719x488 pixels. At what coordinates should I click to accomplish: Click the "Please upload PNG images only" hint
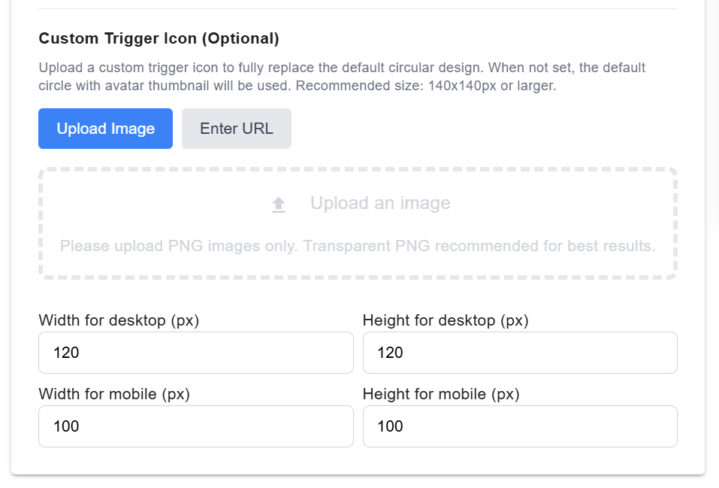coord(179,246)
